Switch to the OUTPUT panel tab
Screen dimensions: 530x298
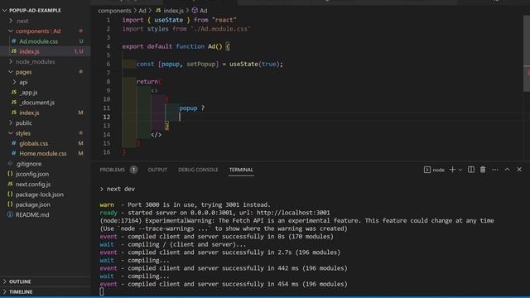click(x=157, y=170)
